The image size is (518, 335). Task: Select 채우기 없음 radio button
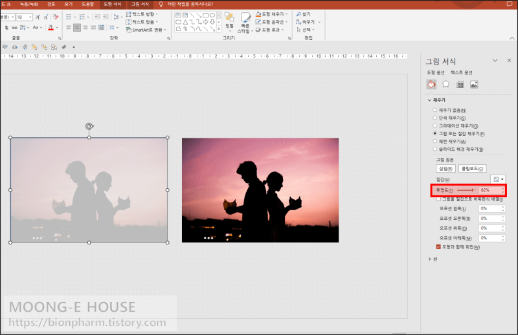coord(434,110)
